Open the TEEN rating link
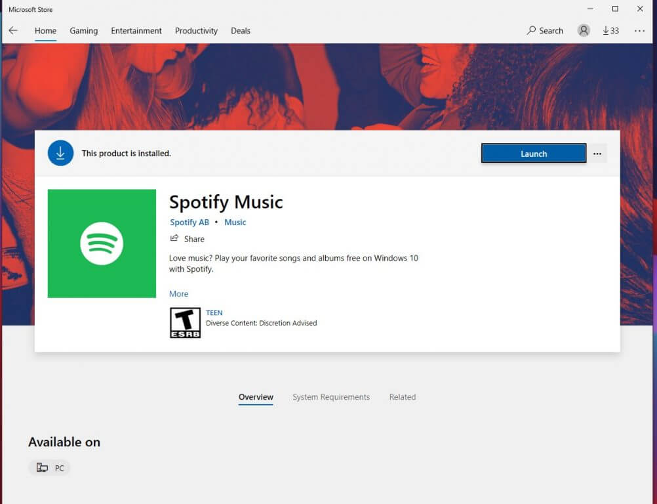 (214, 313)
